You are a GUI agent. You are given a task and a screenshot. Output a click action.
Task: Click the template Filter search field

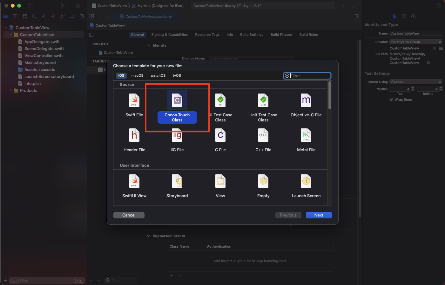(x=307, y=76)
